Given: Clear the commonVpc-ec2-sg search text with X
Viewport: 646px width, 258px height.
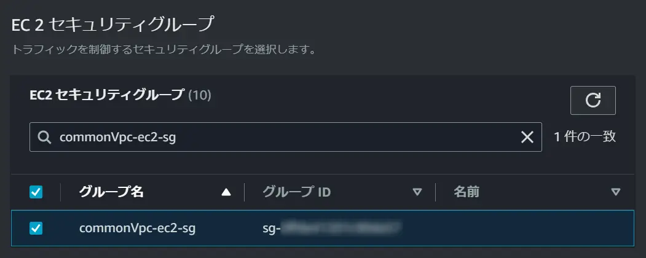Looking at the screenshot, I should pyautogui.click(x=527, y=137).
